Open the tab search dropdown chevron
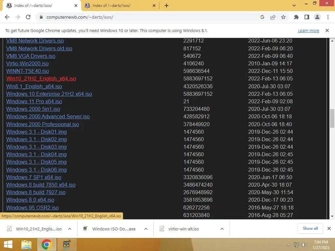This screenshot has height=251, width=335. (x=294, y=6)
